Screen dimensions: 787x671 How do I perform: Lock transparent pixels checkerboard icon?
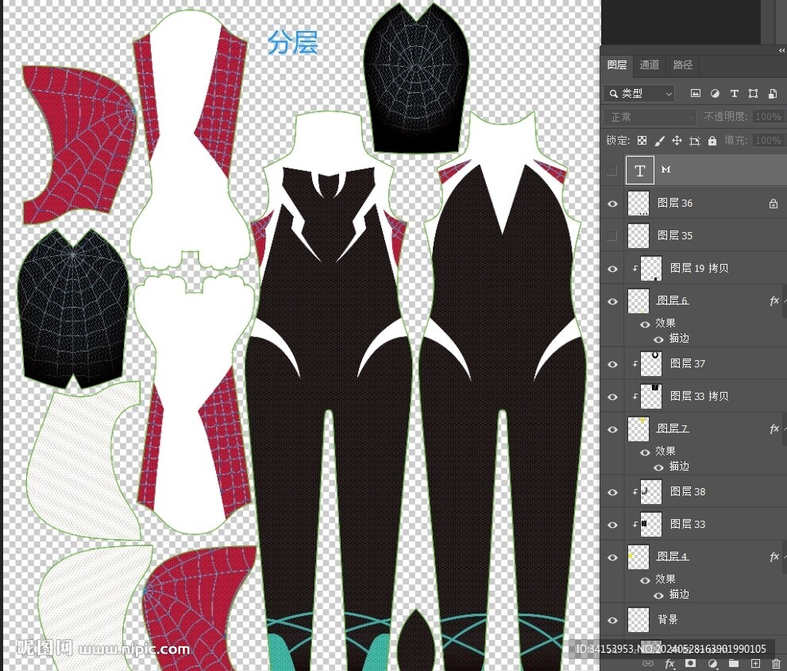tap(642, 141)
